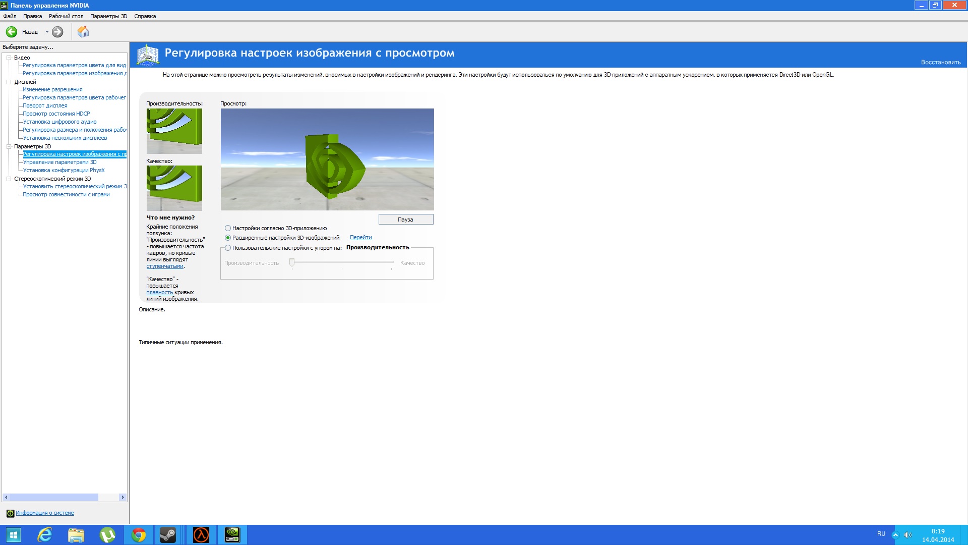Select 'Изменение разрешения' in tree
This screenshot has height=545, width=968.
[x=52, y=90]
